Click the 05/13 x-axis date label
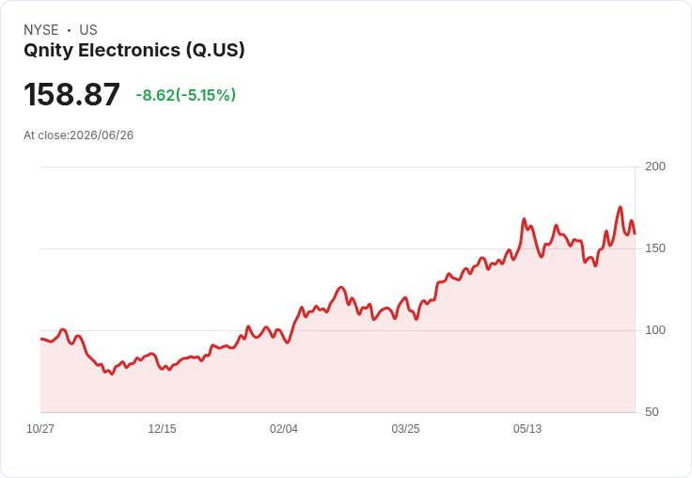The image size is (692, 478). click(527, 429)
